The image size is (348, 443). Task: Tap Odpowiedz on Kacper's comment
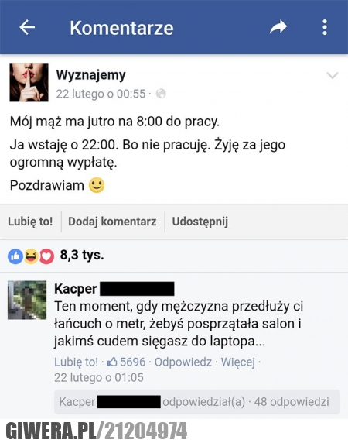point(183,362)
